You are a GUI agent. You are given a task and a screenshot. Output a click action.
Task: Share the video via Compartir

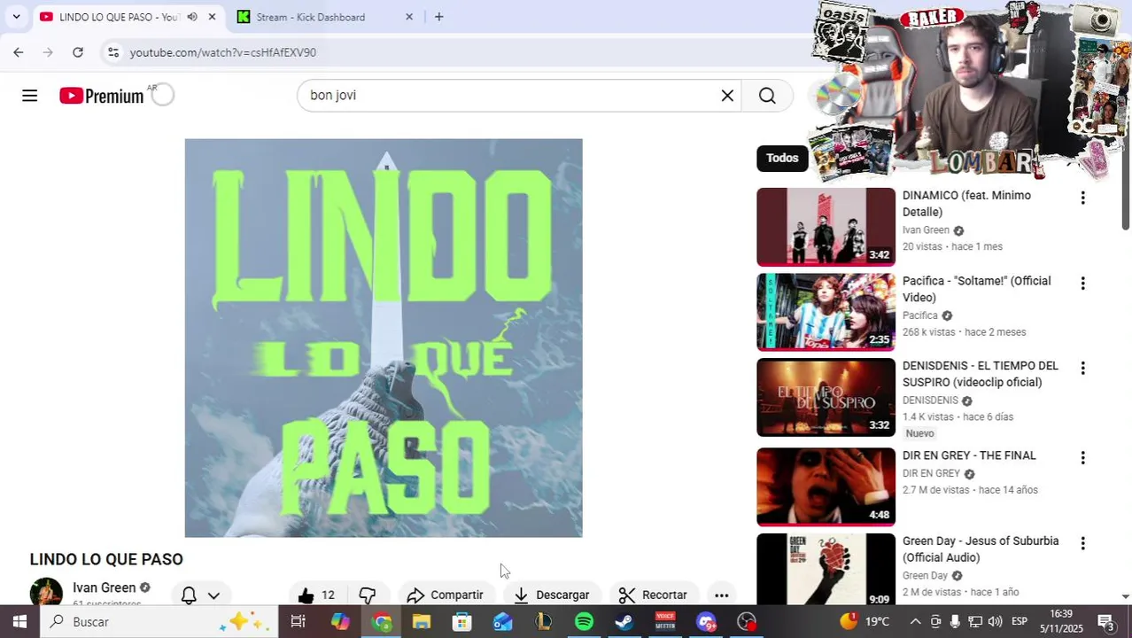click(x=446, y=595)
